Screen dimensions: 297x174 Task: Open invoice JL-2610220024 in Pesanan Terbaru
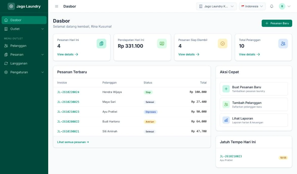click(68, 92)
